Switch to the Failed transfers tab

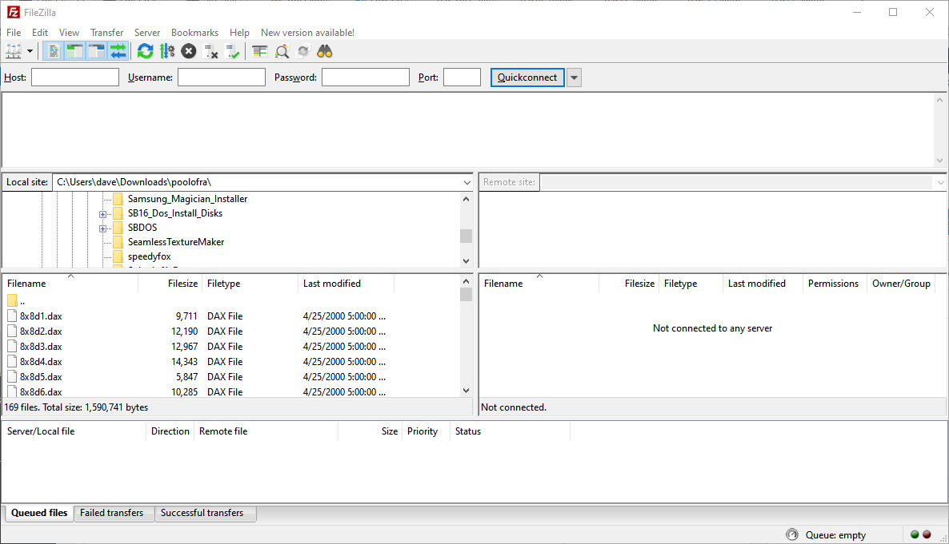click(x=112, y=513)
